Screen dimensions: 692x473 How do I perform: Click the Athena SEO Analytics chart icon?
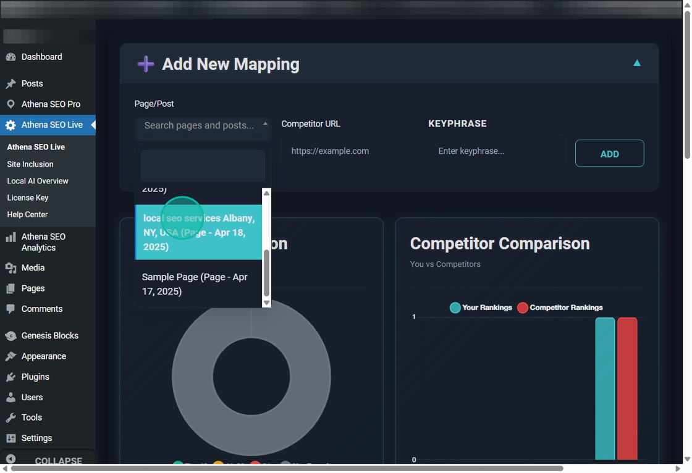[11, 237]
